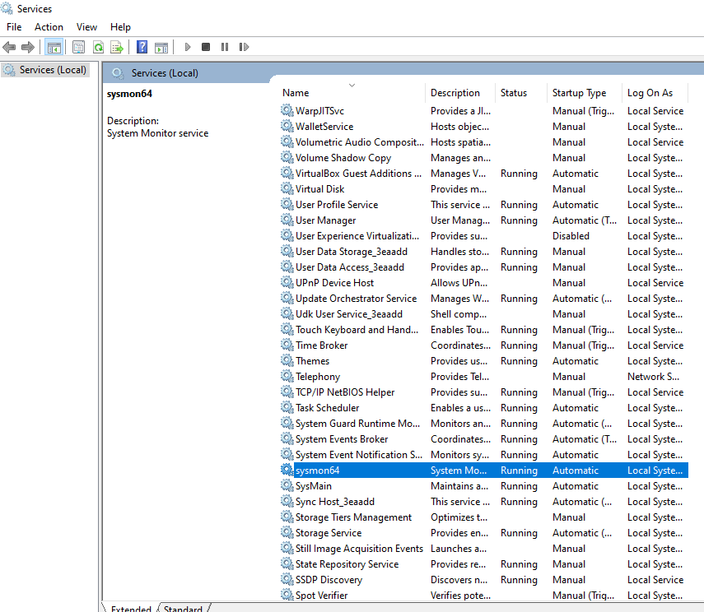Click the blue Help toolbar icon
This screenshot has width=704, height=612.
click(x=142, y=48)
